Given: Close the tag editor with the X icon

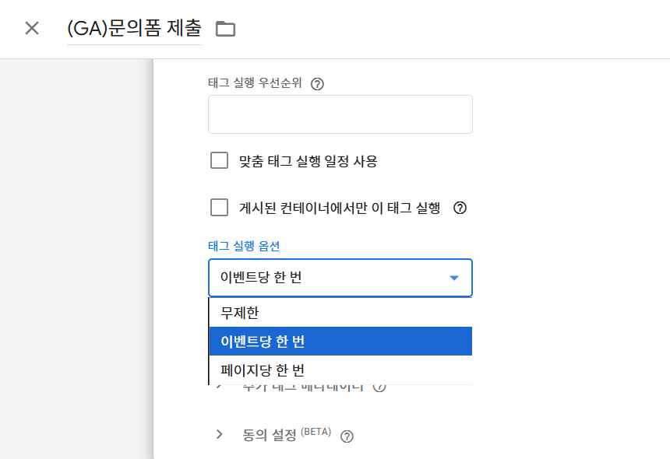Looking at the screenshot, I should pyautogui.click(x=32, y=29).
